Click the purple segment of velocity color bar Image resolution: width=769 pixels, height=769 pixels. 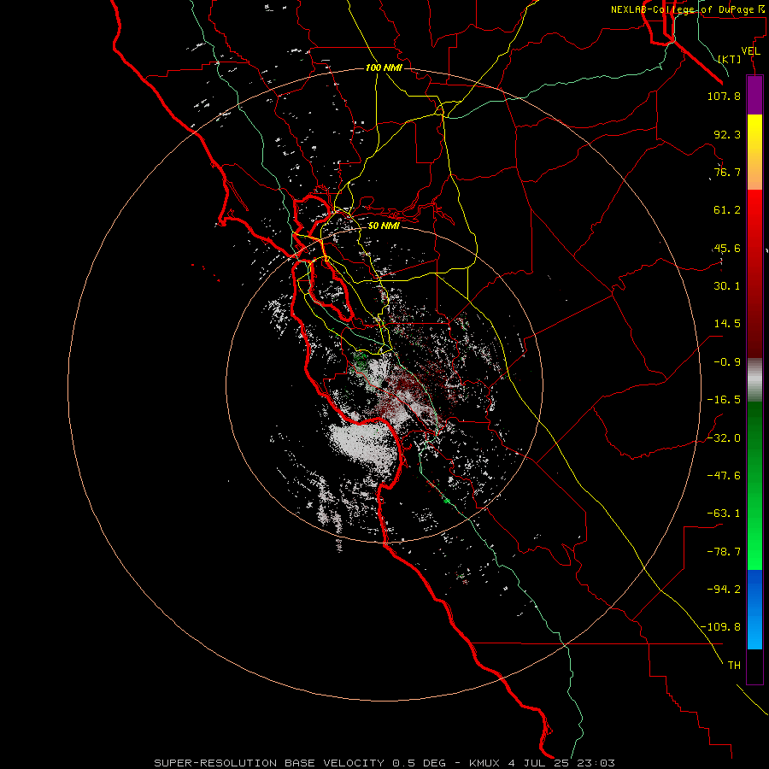click(x=754, y=95)
